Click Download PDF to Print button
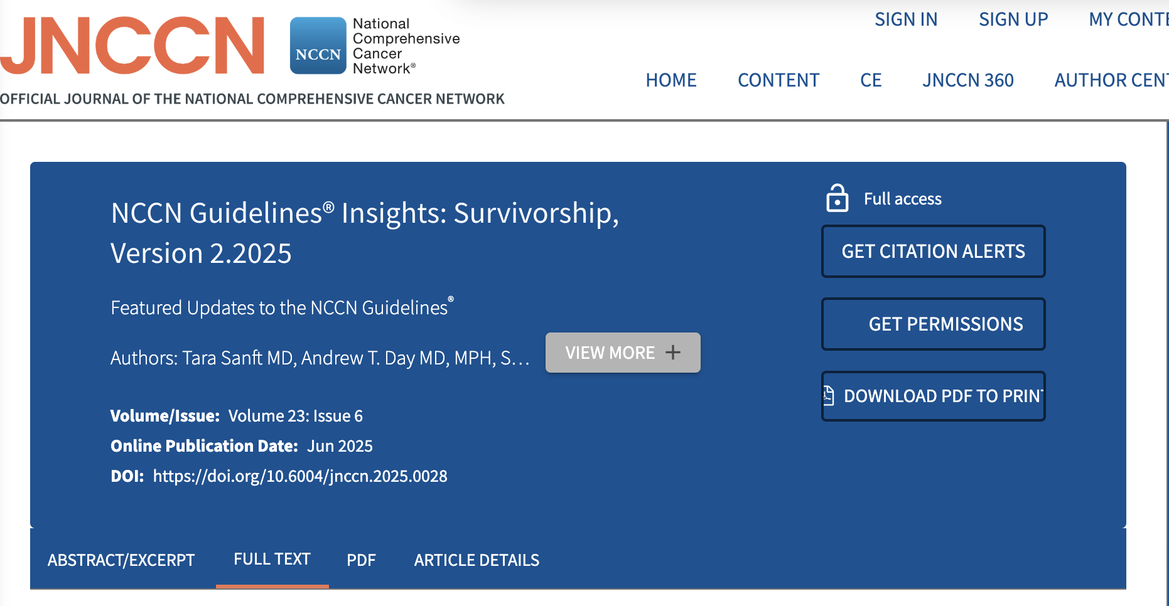The height and width of the screenshot is (606, 1169). point(934,396)
